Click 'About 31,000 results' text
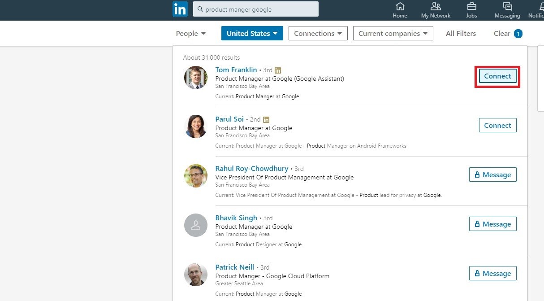The width and height of the screenshot is (544, 301). click(x=212, y=57)
